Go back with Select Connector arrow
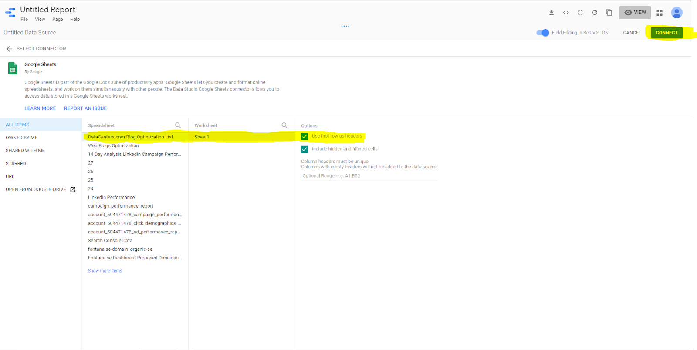The image size is (697, 350). 10,49
